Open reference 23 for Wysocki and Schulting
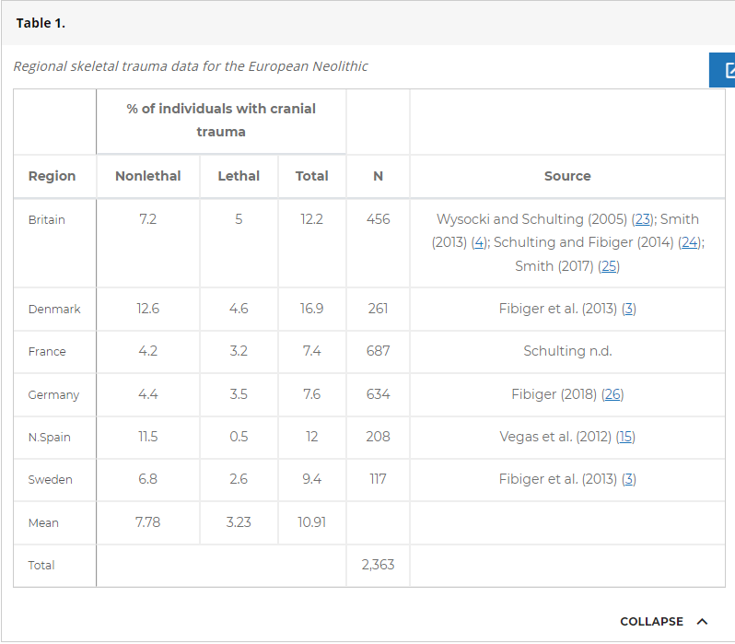735x644 pixels. click(x=643, y=219)
